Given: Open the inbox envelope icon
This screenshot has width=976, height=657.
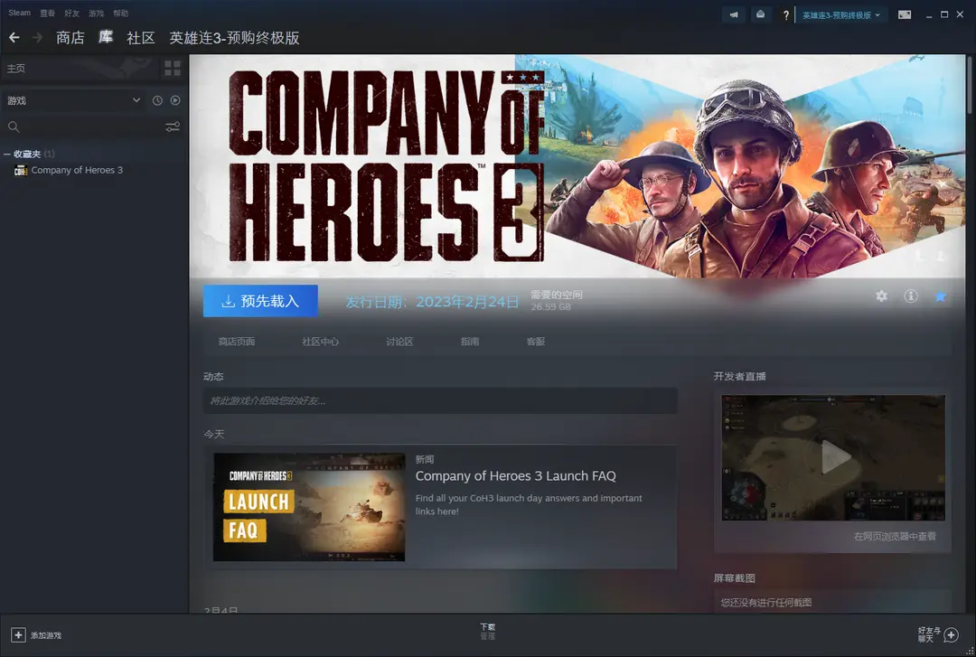Looking at the screenshot, I should pos(761,14).
